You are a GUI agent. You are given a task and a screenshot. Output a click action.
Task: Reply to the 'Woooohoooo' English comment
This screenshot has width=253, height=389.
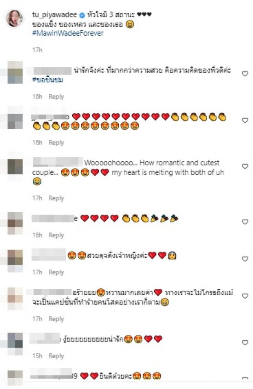(x=56, y=198)
